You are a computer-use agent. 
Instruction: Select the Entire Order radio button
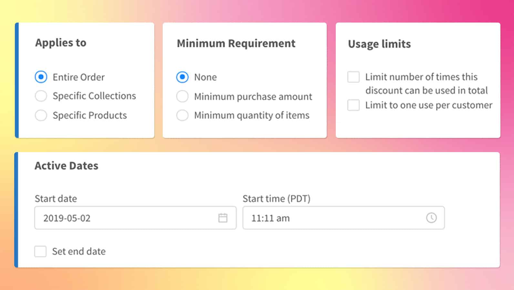(41, 77)
